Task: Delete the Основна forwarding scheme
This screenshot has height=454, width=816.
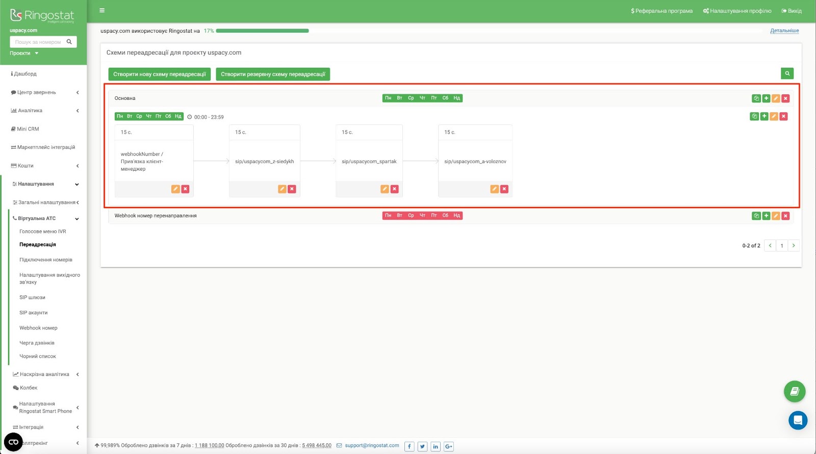Action: tap(785, 98)
